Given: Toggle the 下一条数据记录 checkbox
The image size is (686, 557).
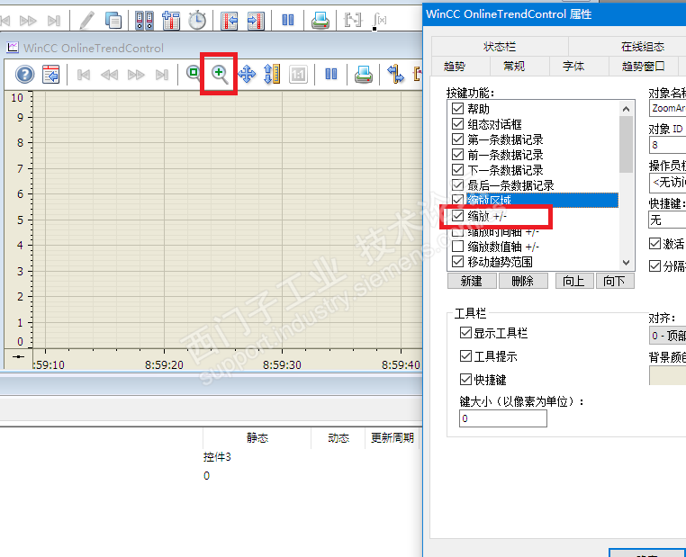Looking at the screenshot, I should point(457,170).
